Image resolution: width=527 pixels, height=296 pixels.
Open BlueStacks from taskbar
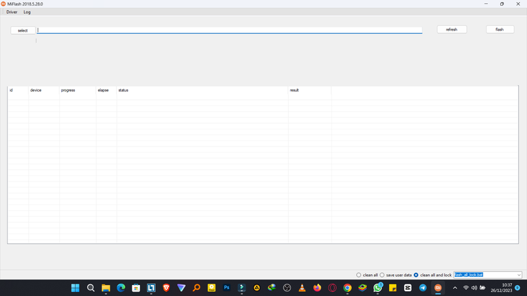coord(362,288)
